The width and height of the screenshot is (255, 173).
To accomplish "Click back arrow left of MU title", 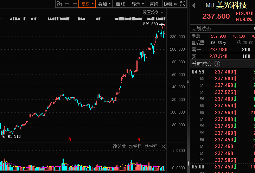I will [193, 5].
